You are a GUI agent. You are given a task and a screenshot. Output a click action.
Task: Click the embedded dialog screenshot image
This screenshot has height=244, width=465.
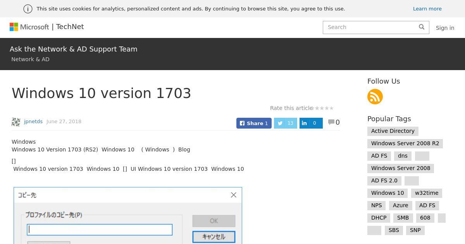(128, 215)
